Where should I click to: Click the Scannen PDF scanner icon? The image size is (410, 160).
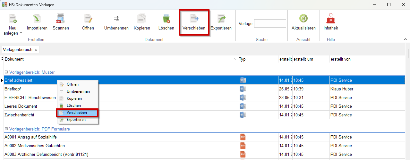point(61,18)
